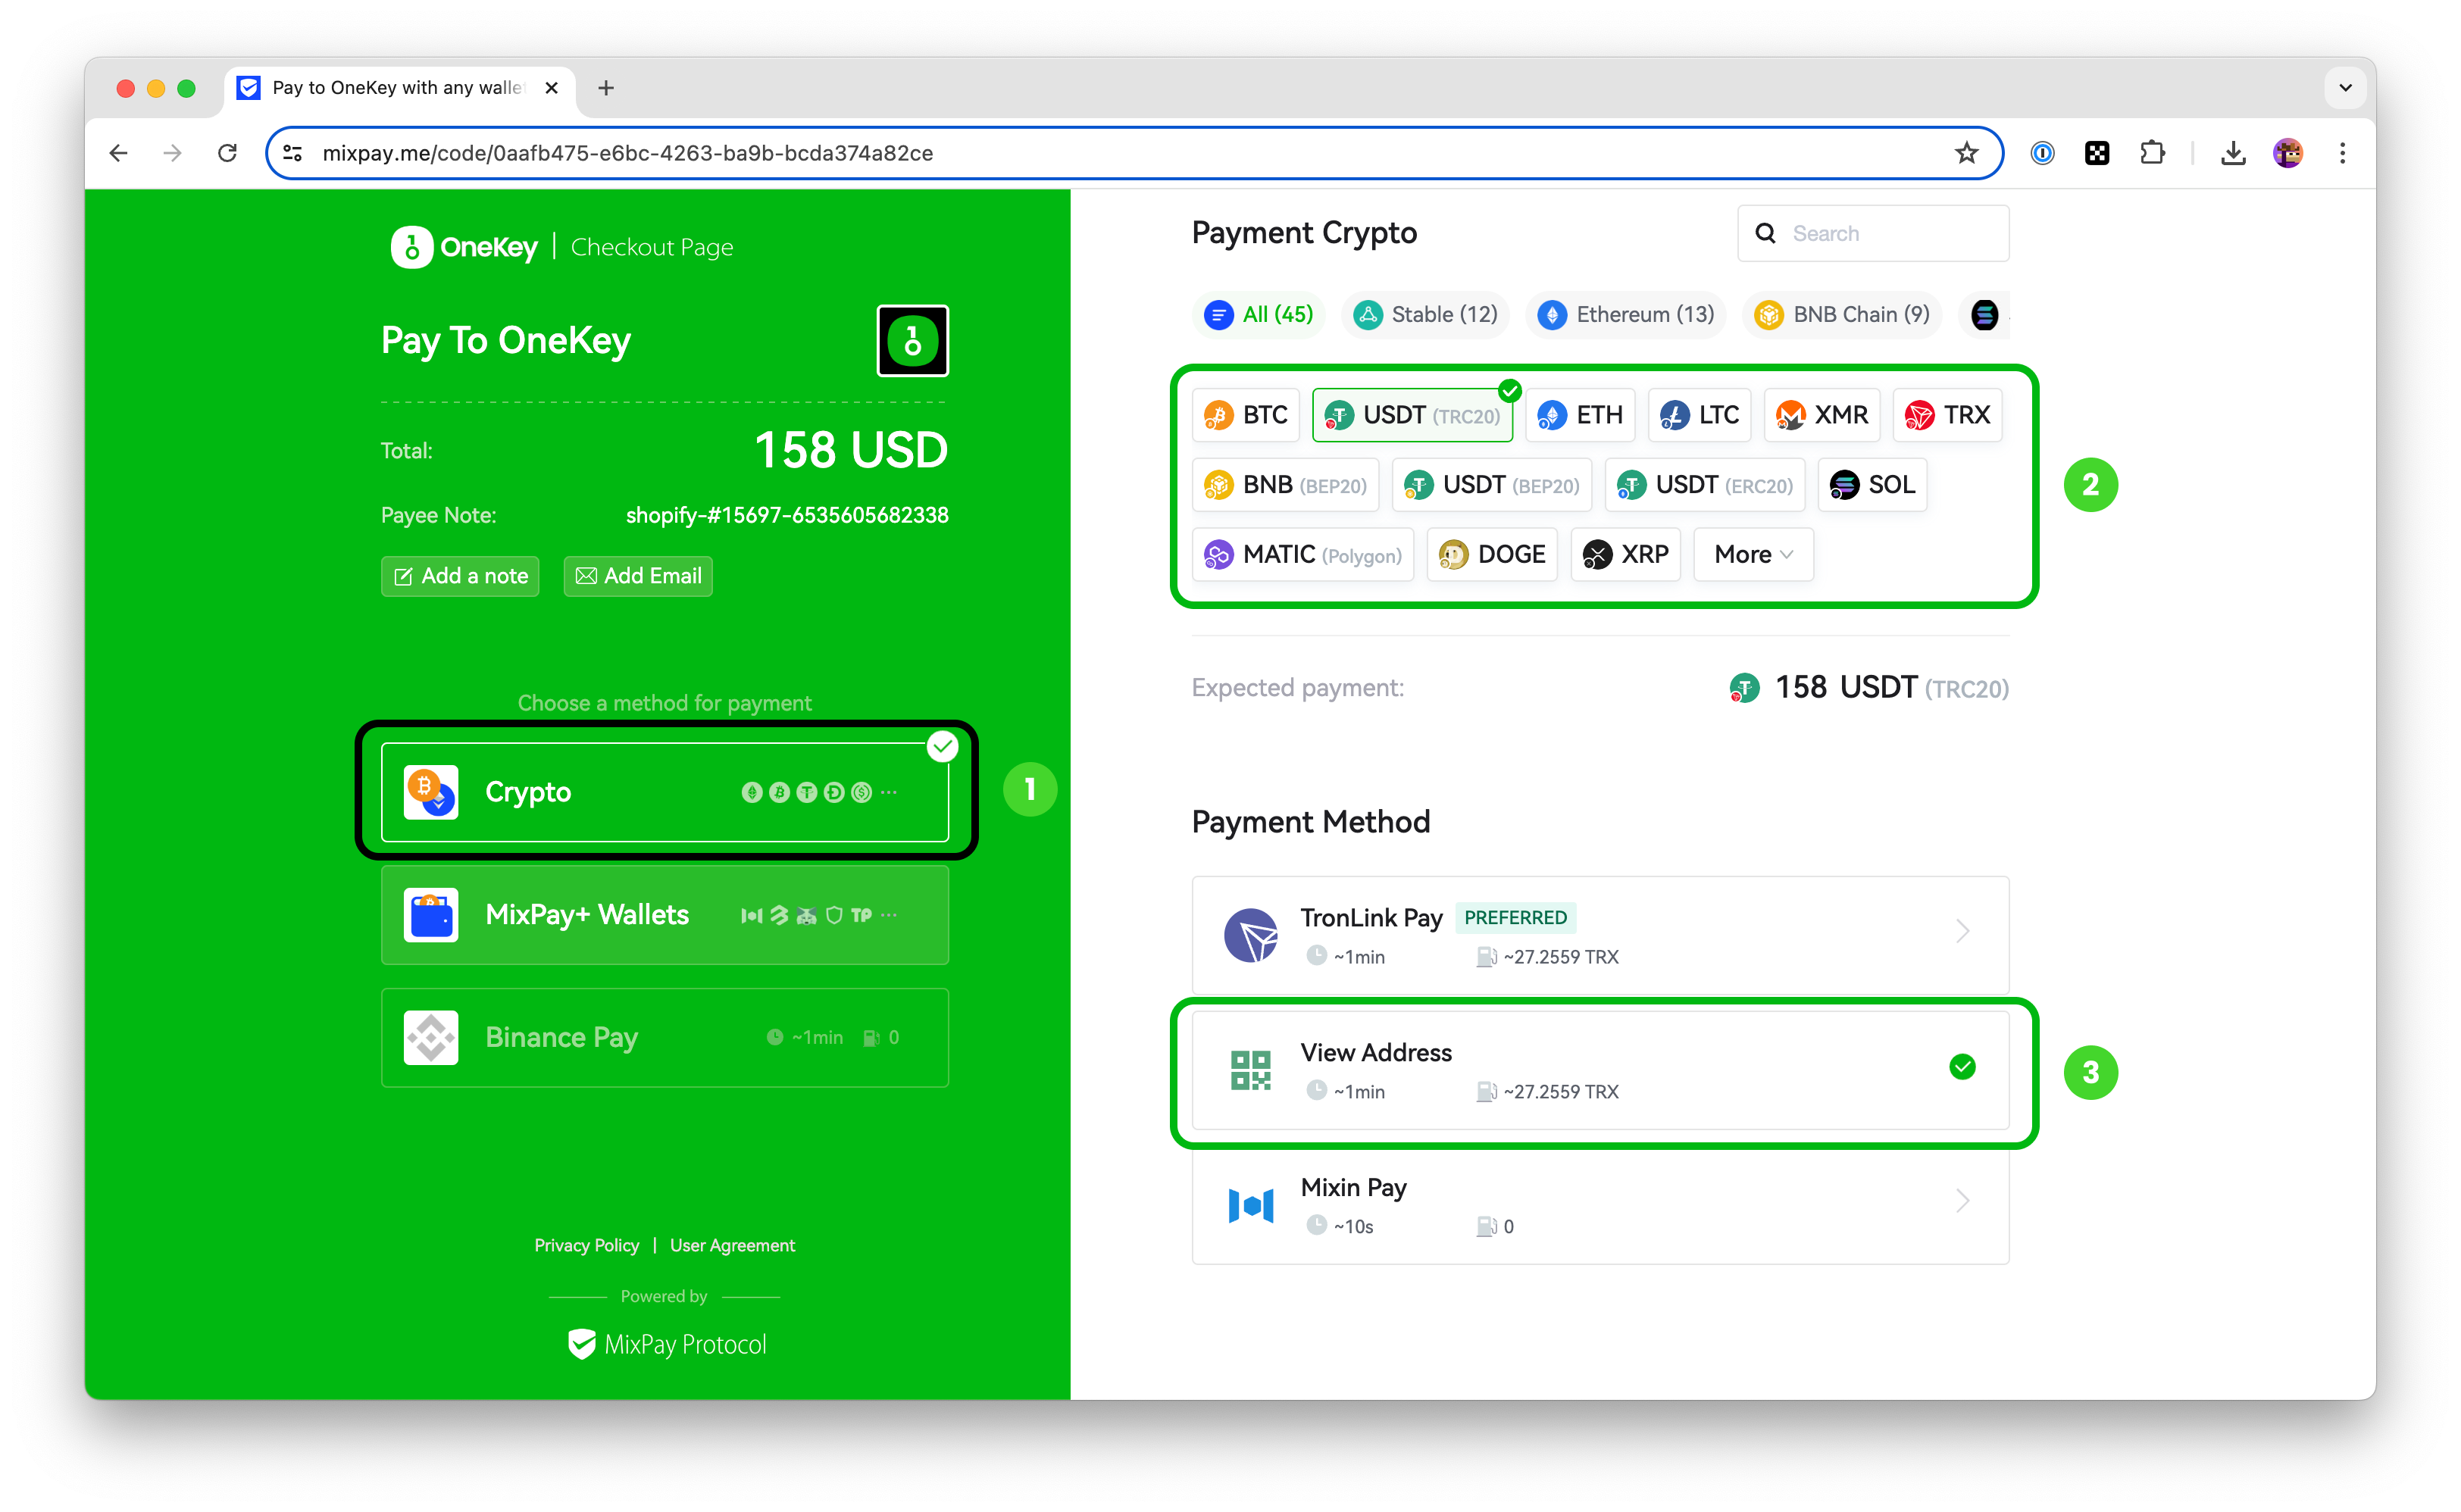2461x1512 pixels.
Task: Click the Mixin Pay logo icon
Action: (1251, 1205)
